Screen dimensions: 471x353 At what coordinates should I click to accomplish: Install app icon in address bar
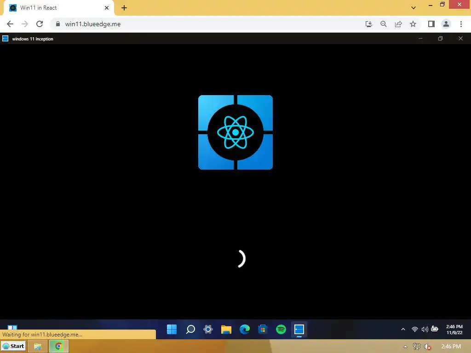tap(368, 24)
